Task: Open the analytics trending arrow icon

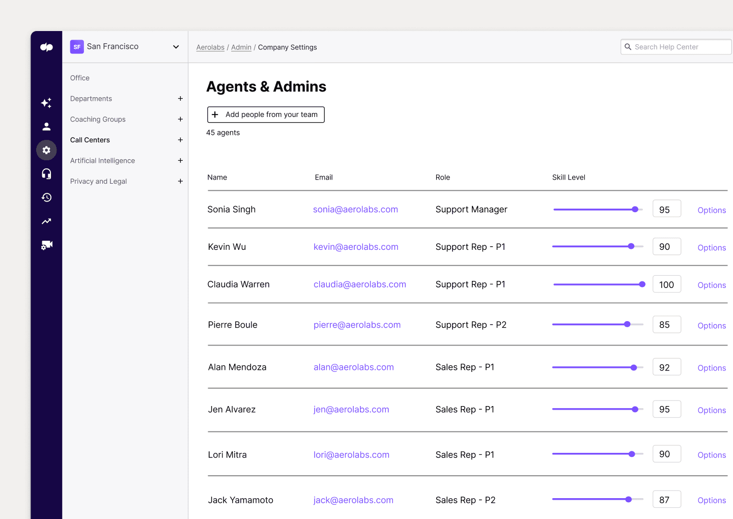Action: tap(46, 221)
